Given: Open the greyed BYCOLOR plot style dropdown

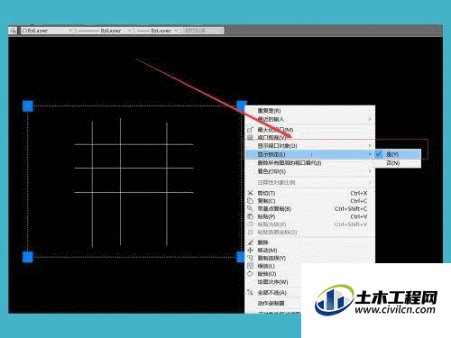Looking at the screenshot, I should (203, 31).
